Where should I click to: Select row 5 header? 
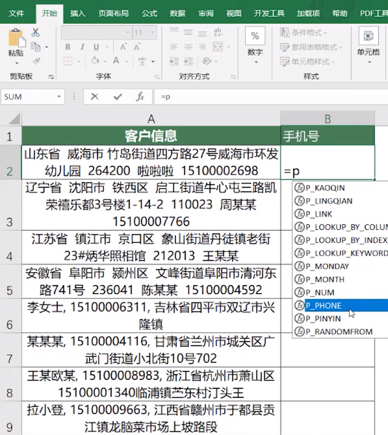click(x=10, y=281)
